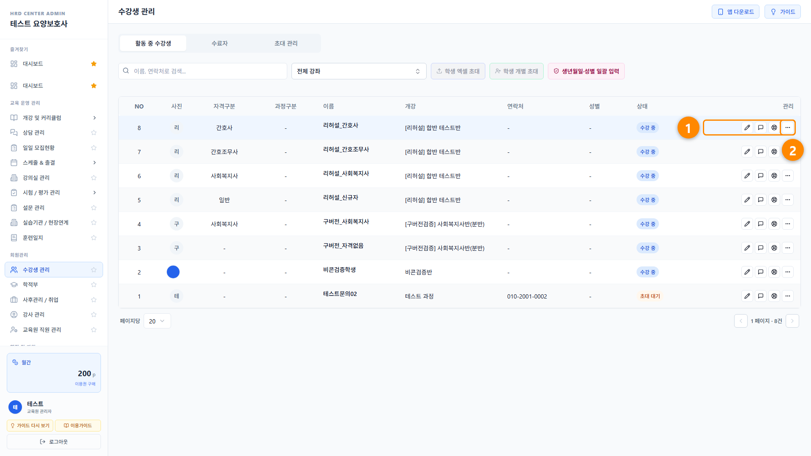This screenshot has height=456, width=811.
Task: Click the name and contact search field
Action: tap(203, 71)
